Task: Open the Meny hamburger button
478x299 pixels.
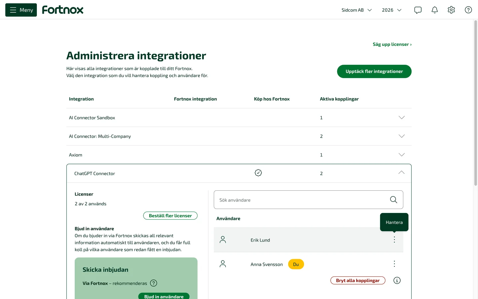Action: [21, 10]
